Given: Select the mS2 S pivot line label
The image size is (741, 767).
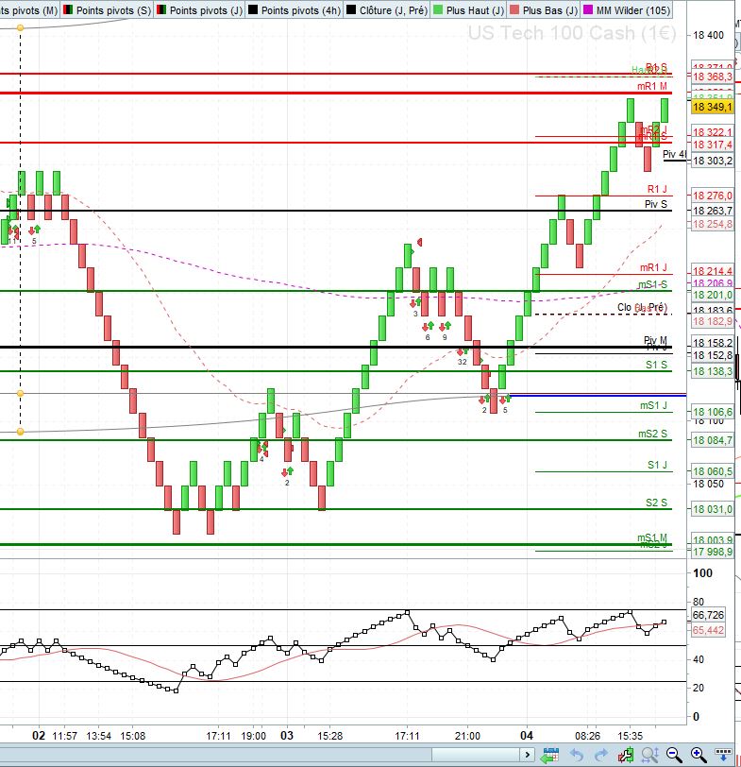Looking at the screenshot, I should point(652,434).
